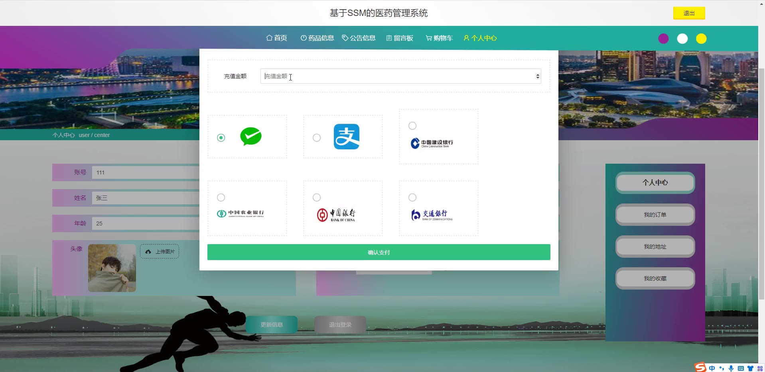Click the WeChat Pay logo
This screenshot has width=765, height=372.
point(251,136)
